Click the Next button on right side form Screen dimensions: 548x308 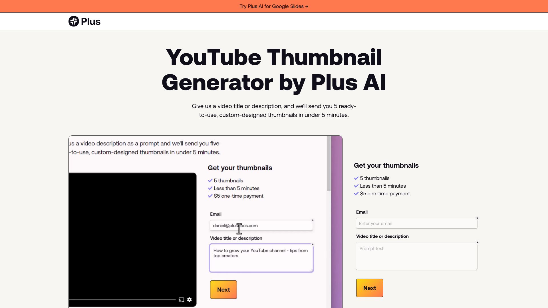[x=370, y=288]
